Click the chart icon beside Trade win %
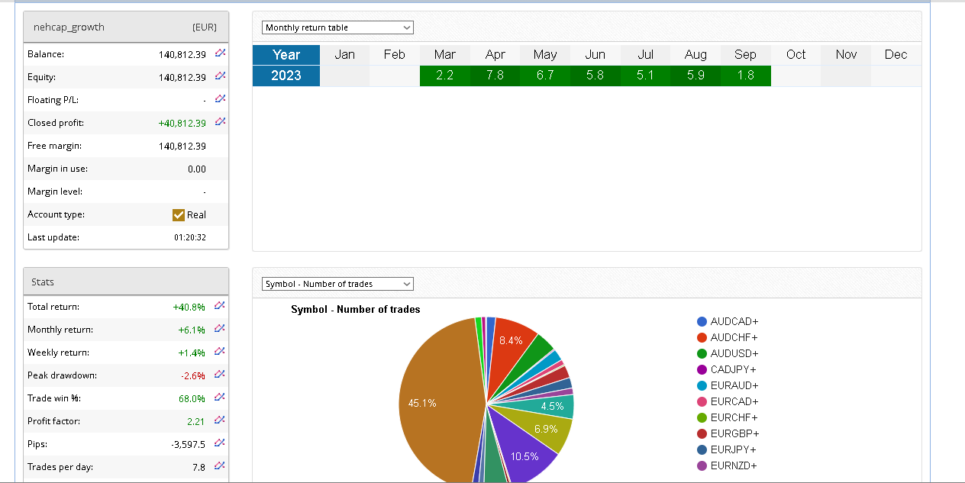The width and height of the screenshot is (965, 483). click(x=220, y=398)
